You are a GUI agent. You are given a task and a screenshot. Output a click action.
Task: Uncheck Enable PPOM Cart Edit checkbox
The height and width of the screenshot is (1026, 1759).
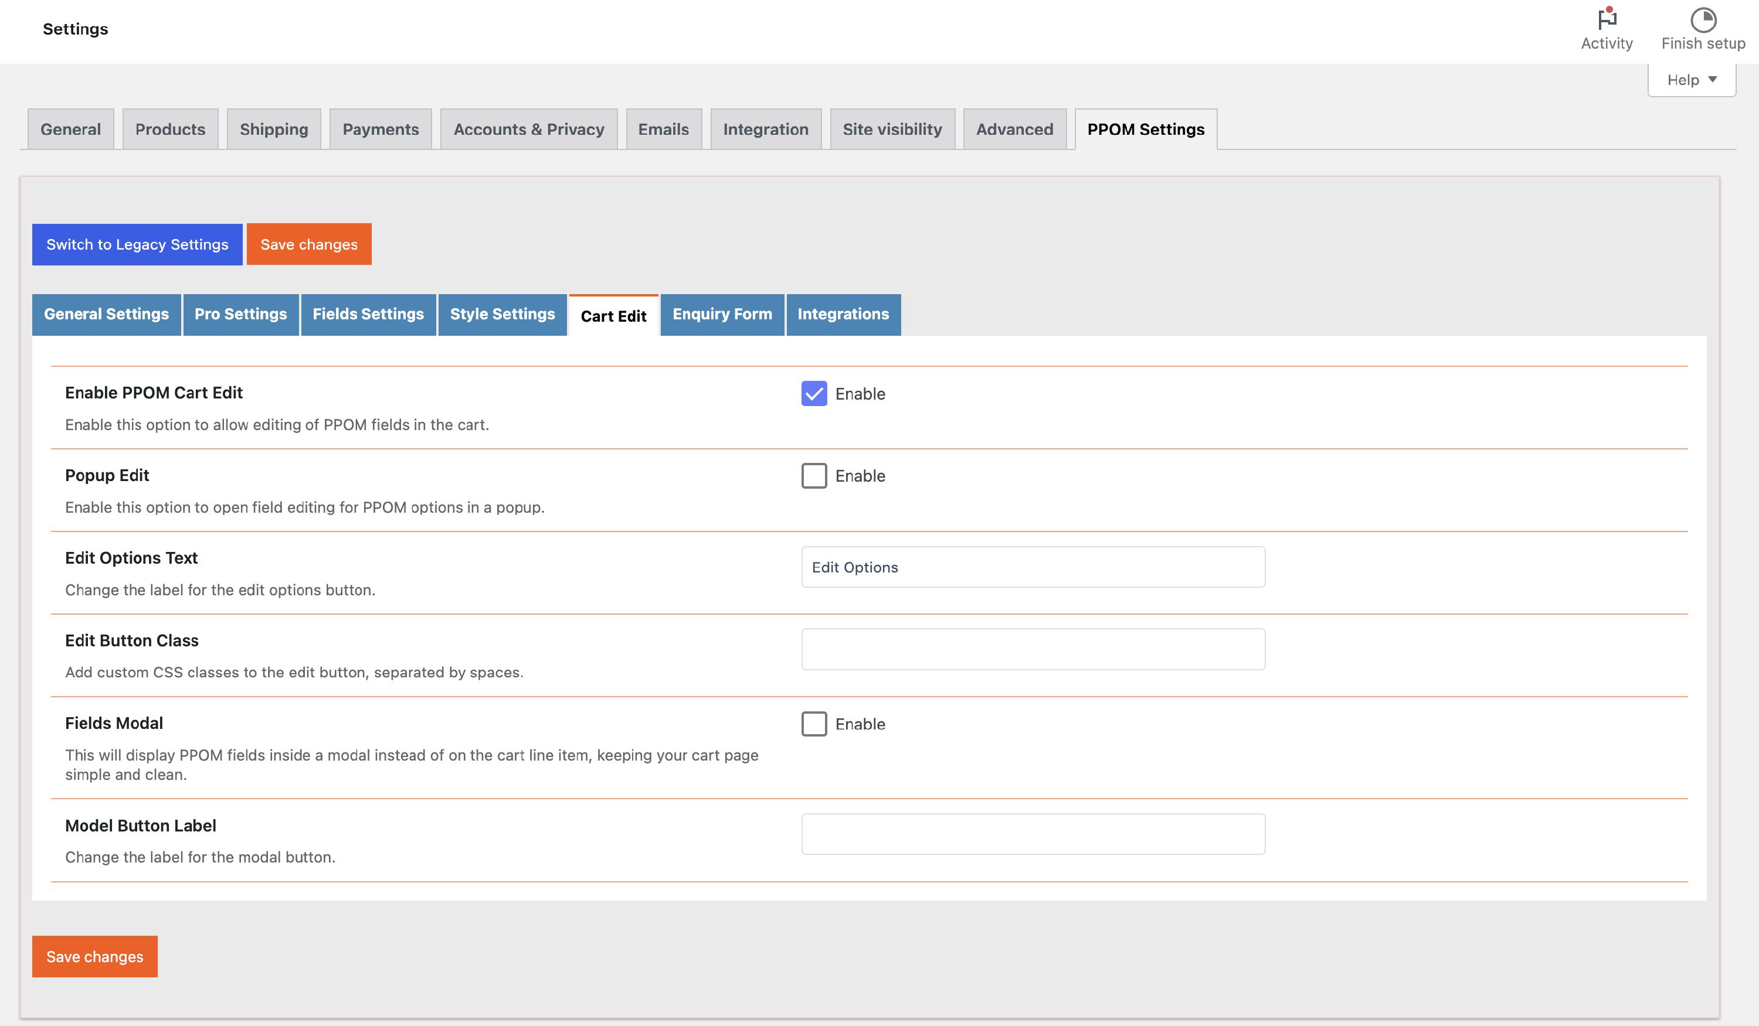[814, 393]
